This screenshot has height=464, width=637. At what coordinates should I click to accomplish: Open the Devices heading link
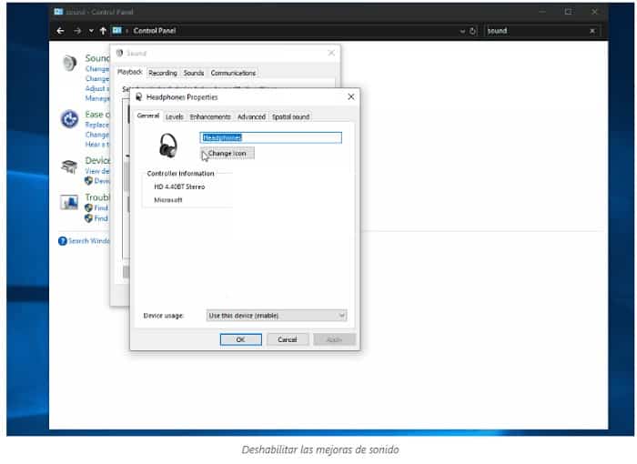[x=97, y=160]
